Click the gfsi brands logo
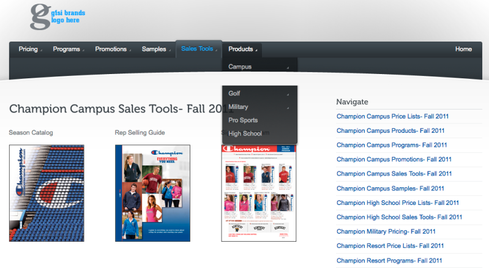This screenshot has height=268, width=489. (x=58, y=17)
